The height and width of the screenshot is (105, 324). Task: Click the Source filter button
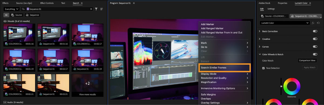pyautogui.click(x=17, y=15)
